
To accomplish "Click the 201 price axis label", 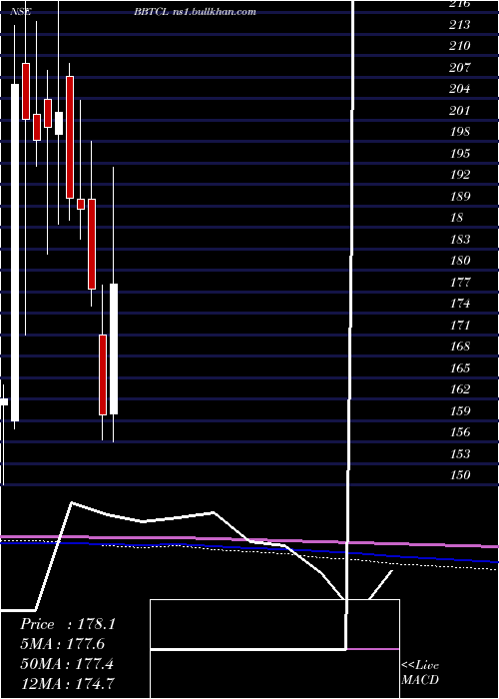I will [x=460, y=111].
